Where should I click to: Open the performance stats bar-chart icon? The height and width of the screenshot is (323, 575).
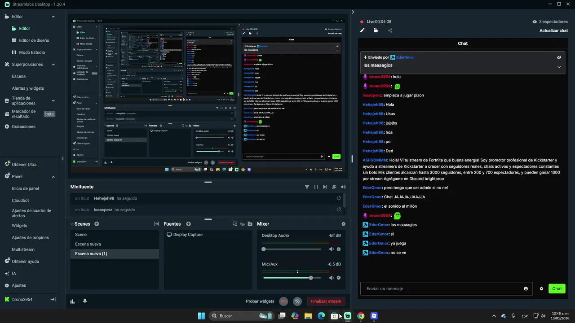[x=72, y=301]
